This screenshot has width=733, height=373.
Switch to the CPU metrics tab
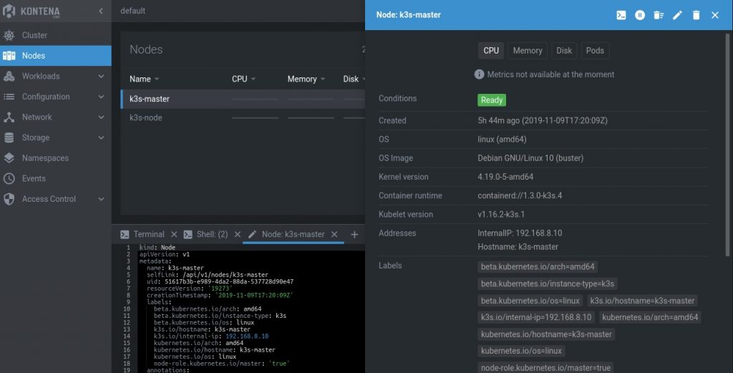[x=491, y=51]
